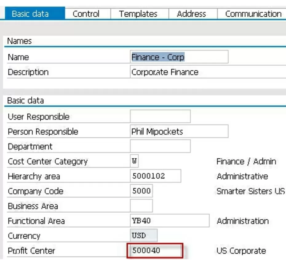Focus the Functional Area field YB40
Screen dimensions: 286x260
pyautogui.click(x=169, y=221)
